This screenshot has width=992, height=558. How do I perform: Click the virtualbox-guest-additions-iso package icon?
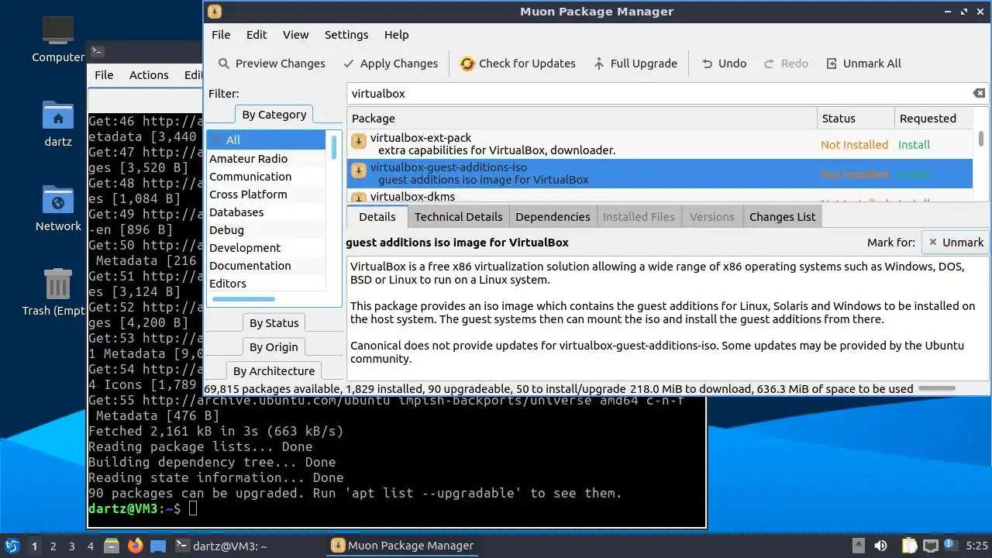(x=359, y=170)
